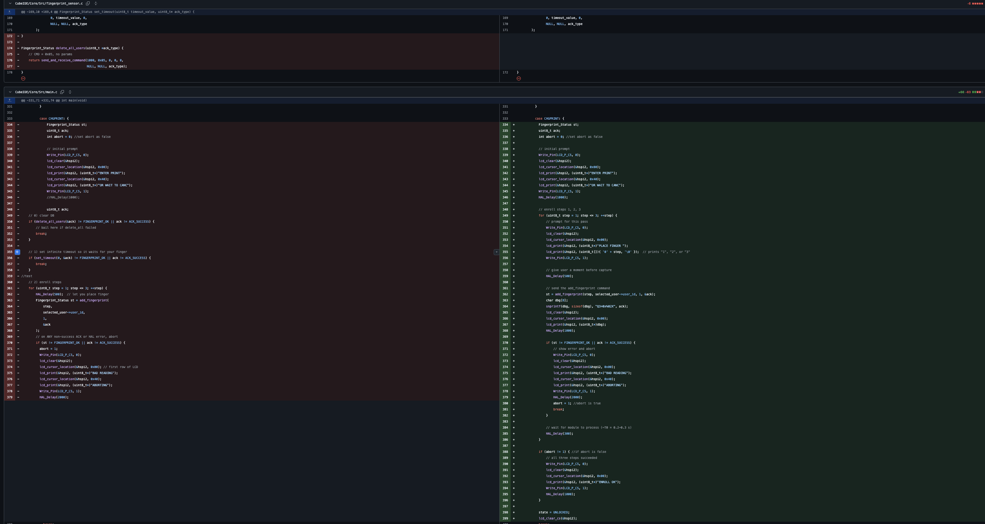Viewport: 985px width, 524px height.
Task: Select deleted line number 174
Action: pos(9,48)
